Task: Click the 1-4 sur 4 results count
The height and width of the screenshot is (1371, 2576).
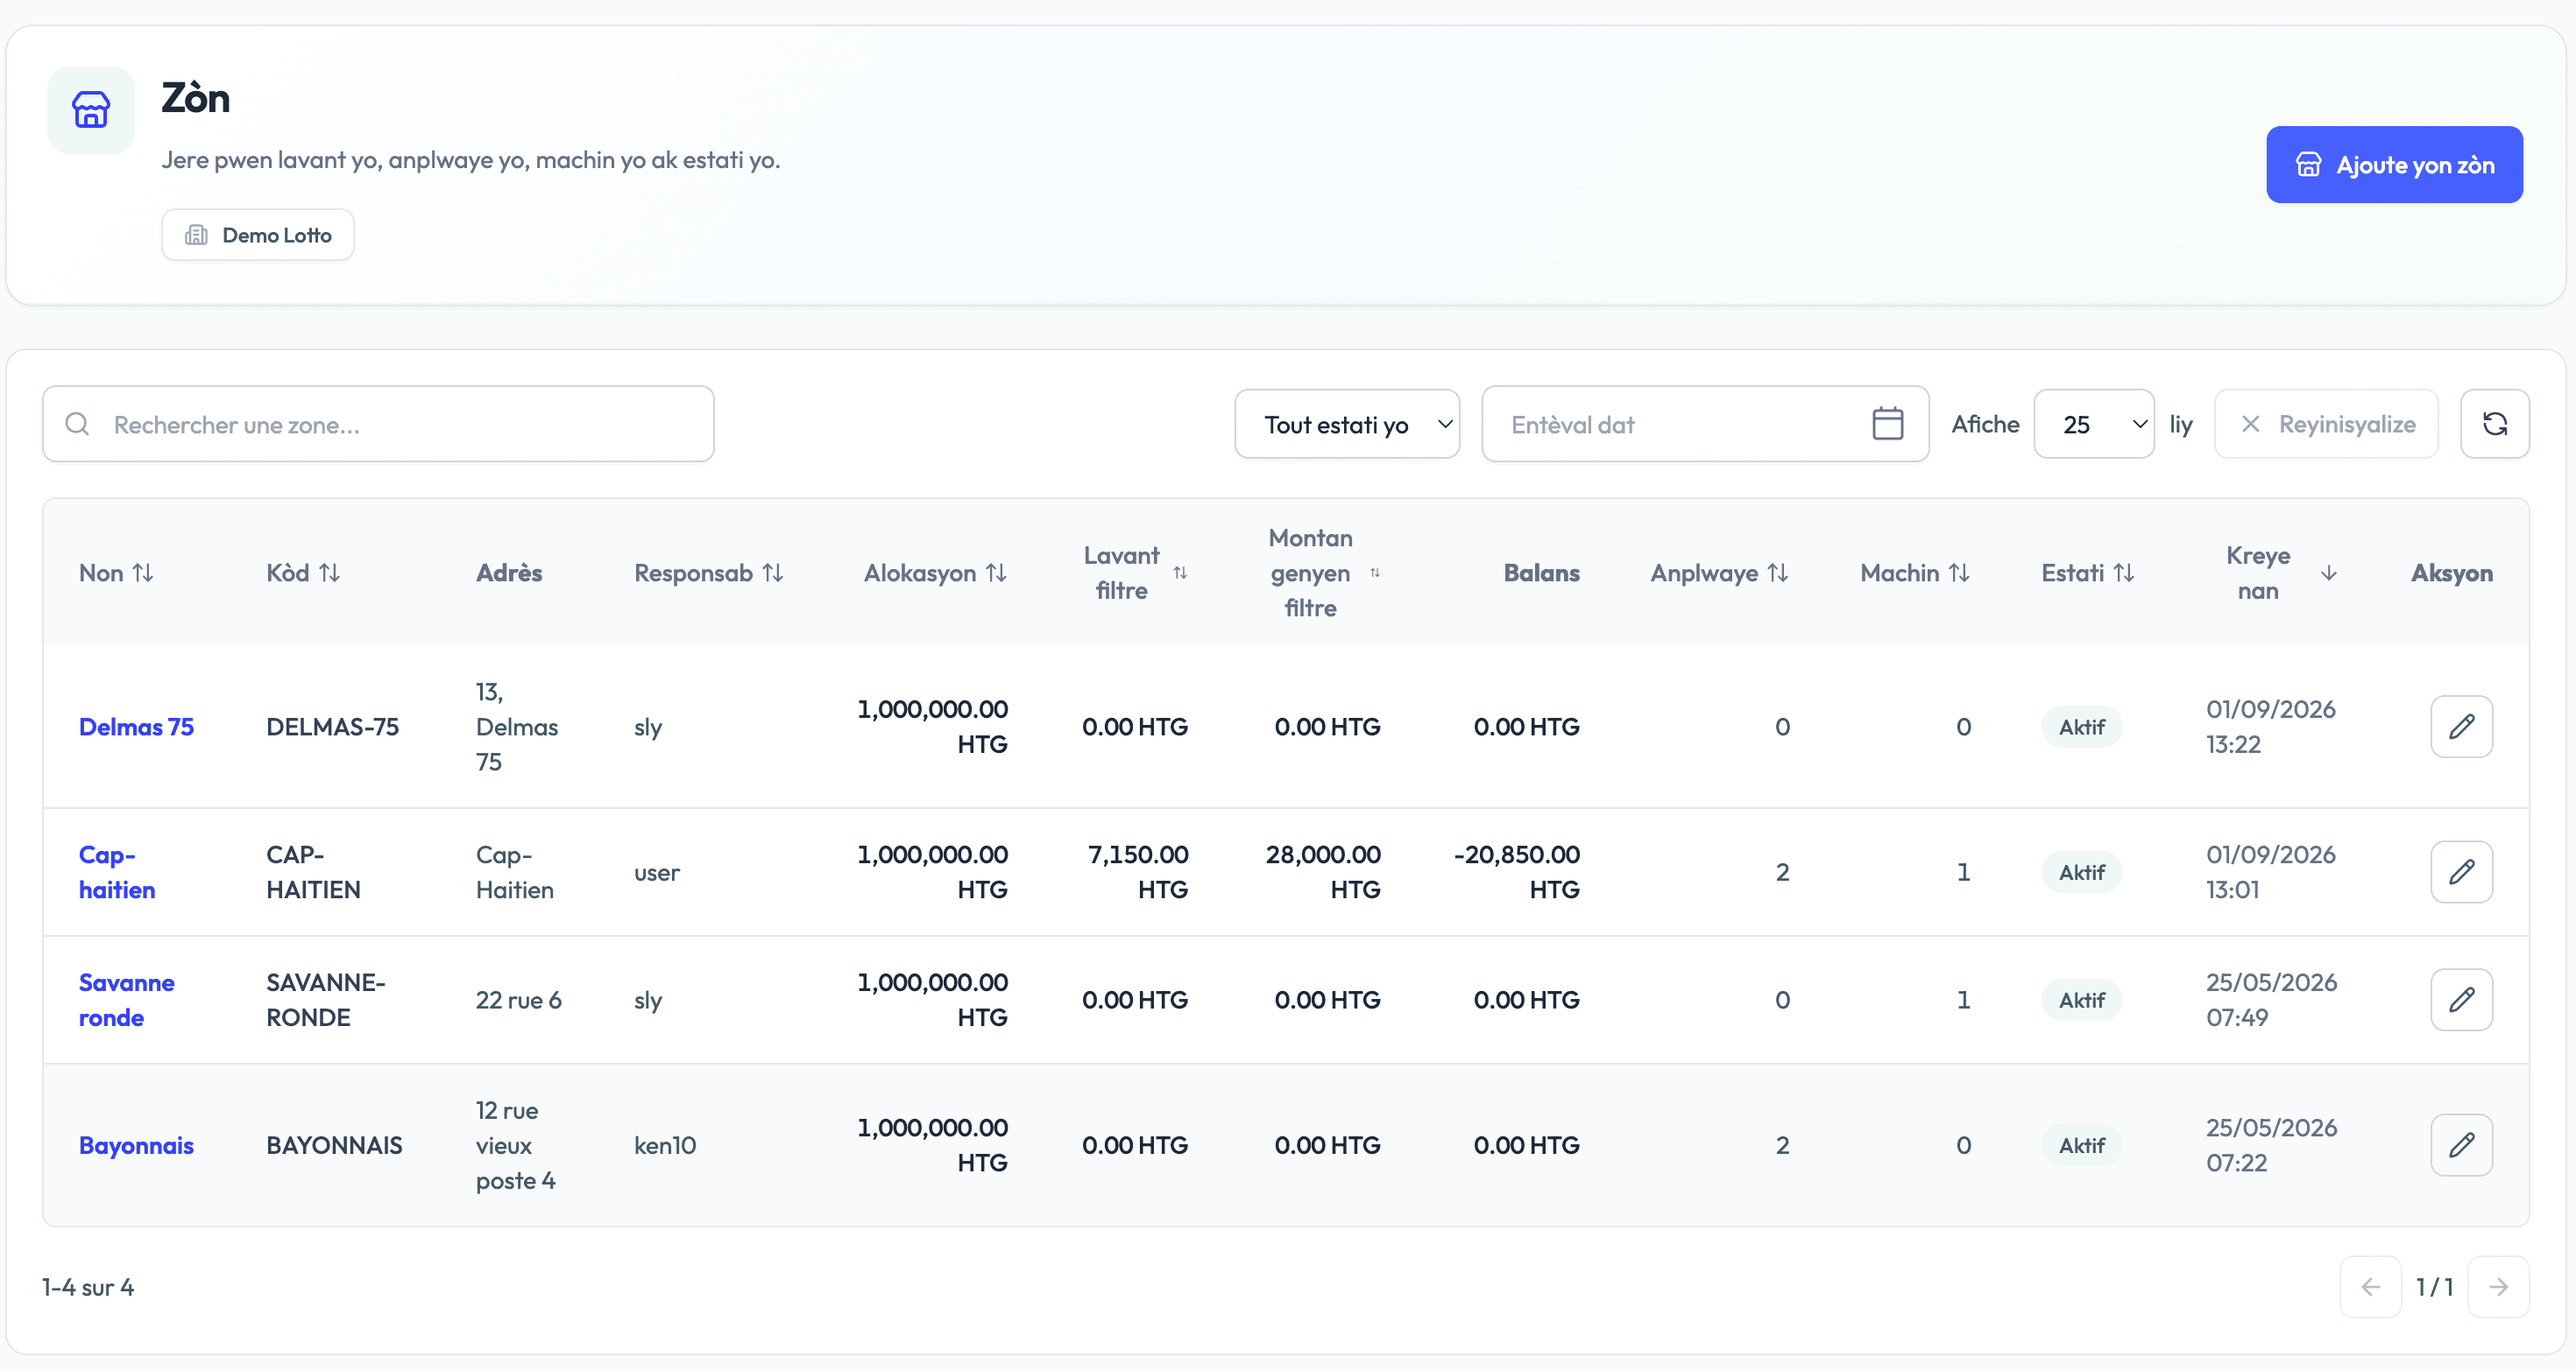Action: tap(88, 1287)
